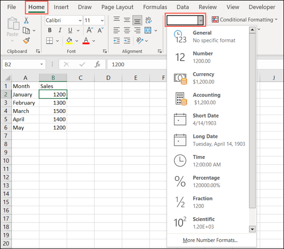Toggle Italic formatting

pos(60,30)
